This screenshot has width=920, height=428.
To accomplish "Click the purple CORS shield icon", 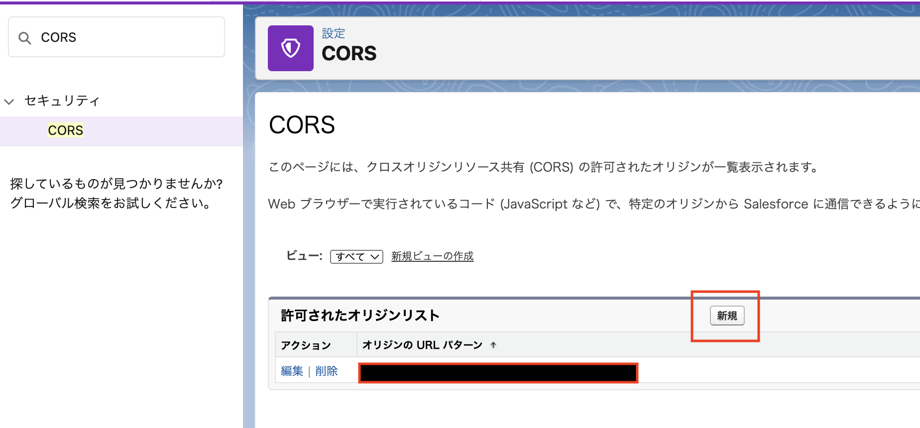I will coord(291,48).
